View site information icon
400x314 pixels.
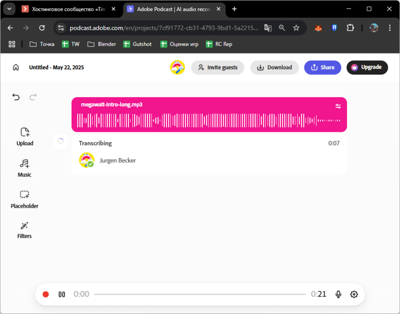[61, 28]
